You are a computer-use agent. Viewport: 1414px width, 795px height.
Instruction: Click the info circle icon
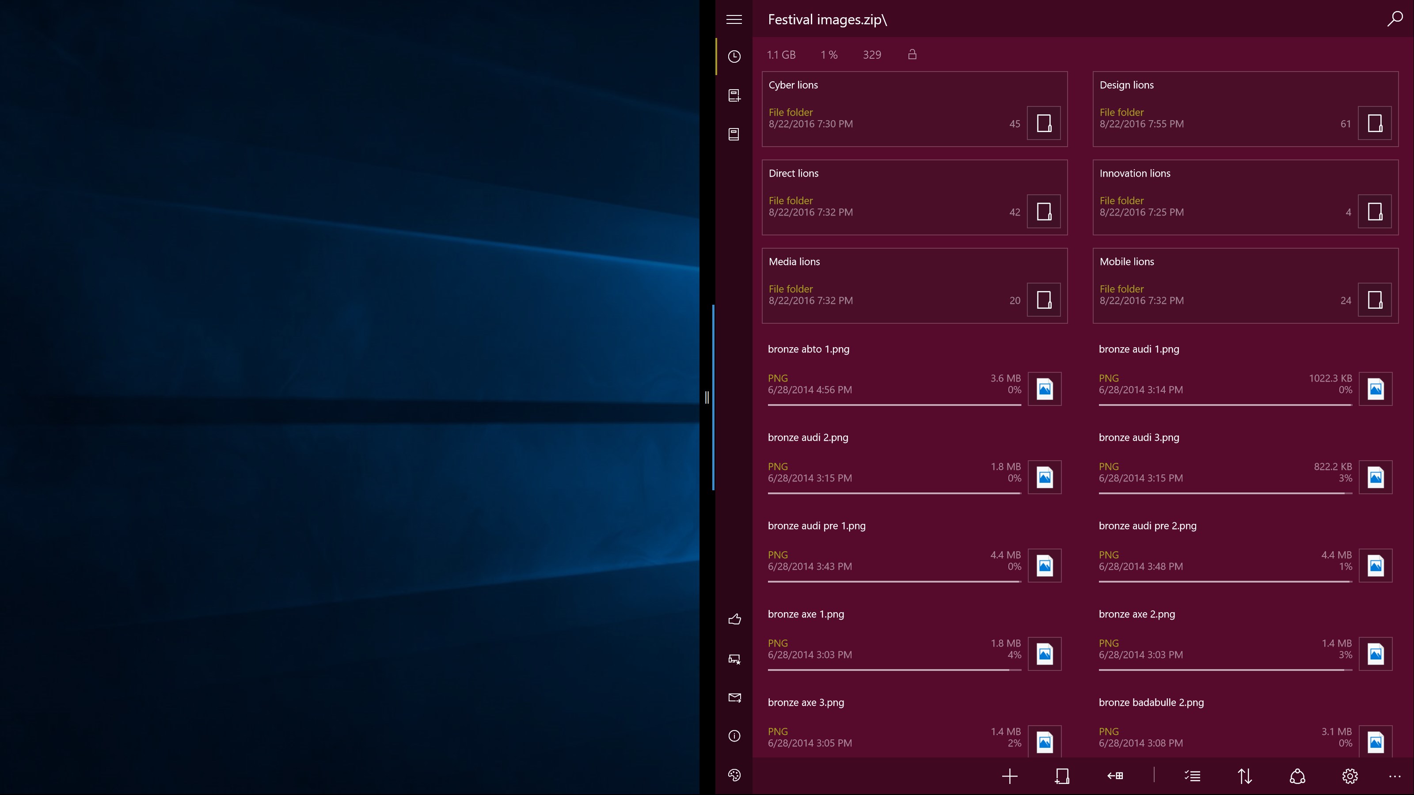point(734,736)
